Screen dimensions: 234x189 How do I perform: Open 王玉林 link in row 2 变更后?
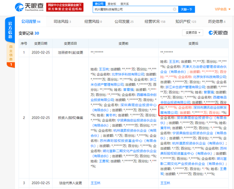tap(174, 61)
